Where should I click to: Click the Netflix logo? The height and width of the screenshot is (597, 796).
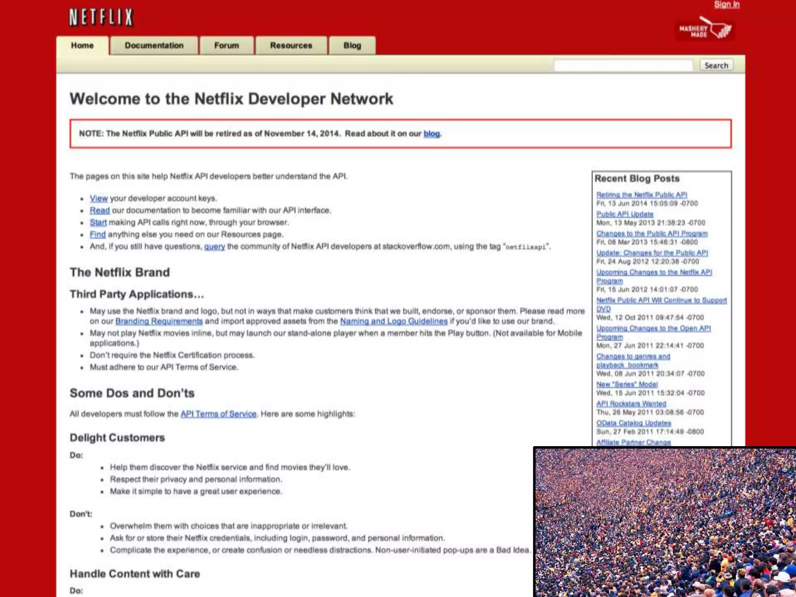coord(101,17)
